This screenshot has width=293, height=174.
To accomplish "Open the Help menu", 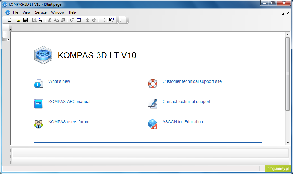I will [72, 12].
